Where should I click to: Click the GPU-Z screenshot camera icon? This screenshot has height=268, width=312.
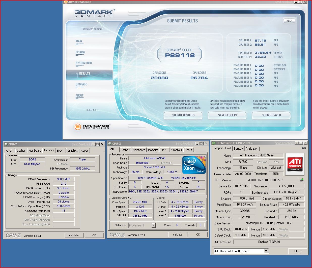[303, 148]
